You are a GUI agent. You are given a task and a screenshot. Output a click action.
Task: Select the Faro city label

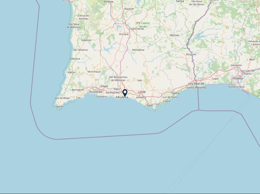click(150, 105)
